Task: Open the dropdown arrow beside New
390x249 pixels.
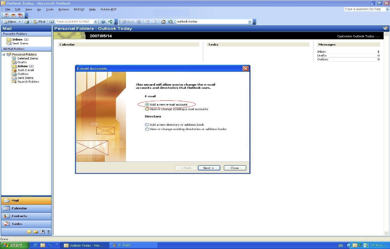Action: tap(20, 21)
